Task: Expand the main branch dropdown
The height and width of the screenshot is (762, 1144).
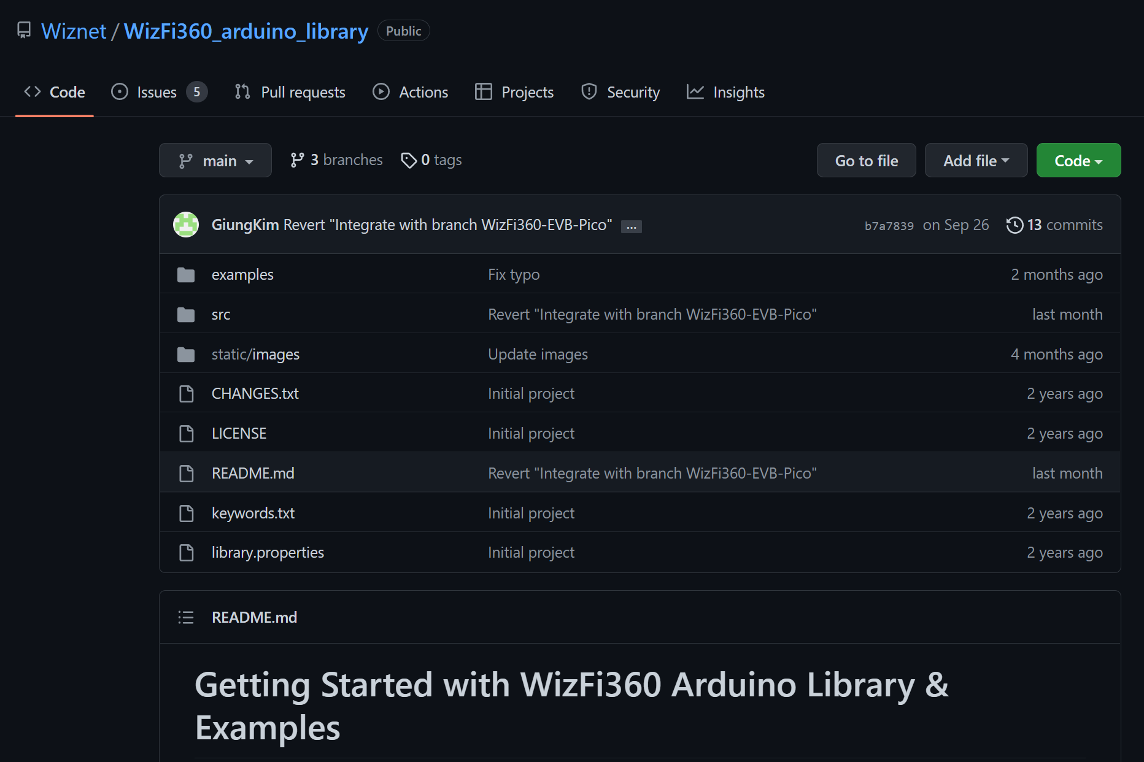Action: coord(215,160)
